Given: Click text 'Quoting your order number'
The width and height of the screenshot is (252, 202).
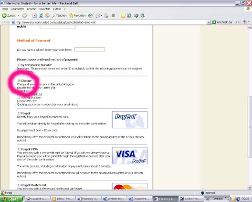Looking at the screenshot, I should (x=34, y=104).
